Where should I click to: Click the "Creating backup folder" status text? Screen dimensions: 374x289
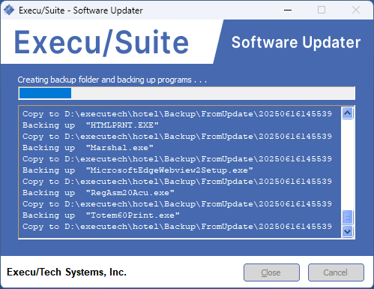tap(112, 80)
